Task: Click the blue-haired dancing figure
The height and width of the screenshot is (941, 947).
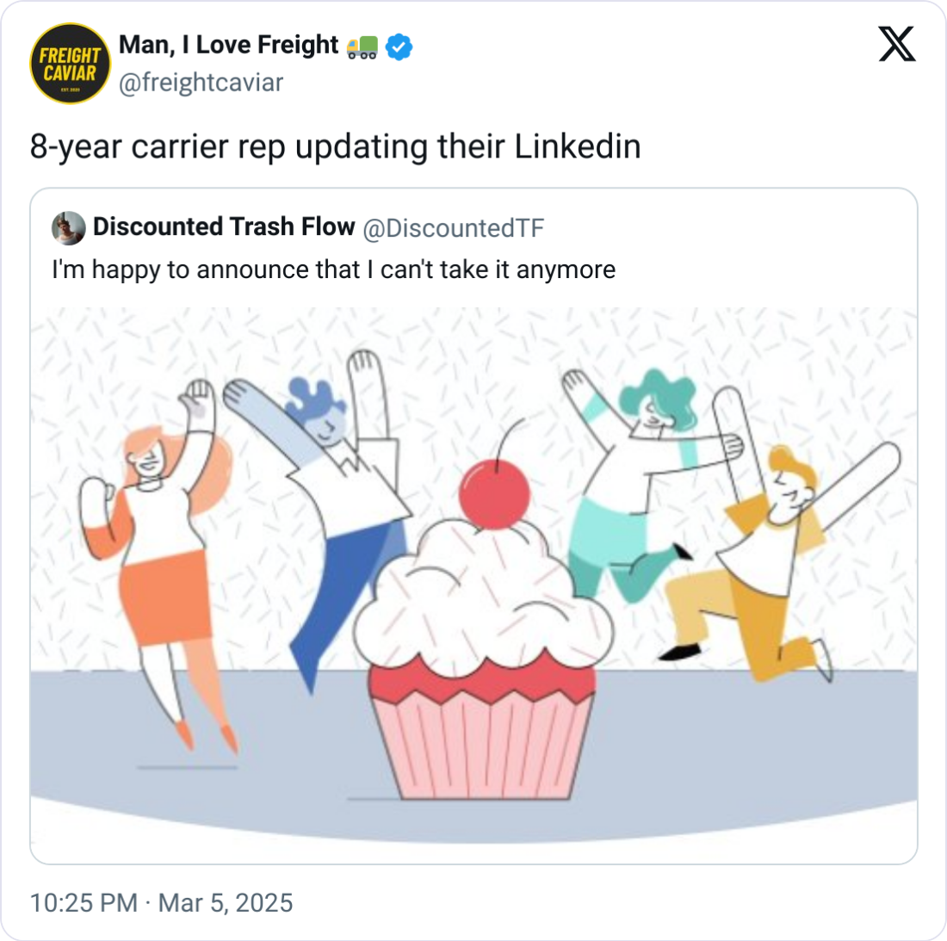Action: click(344, 482)
